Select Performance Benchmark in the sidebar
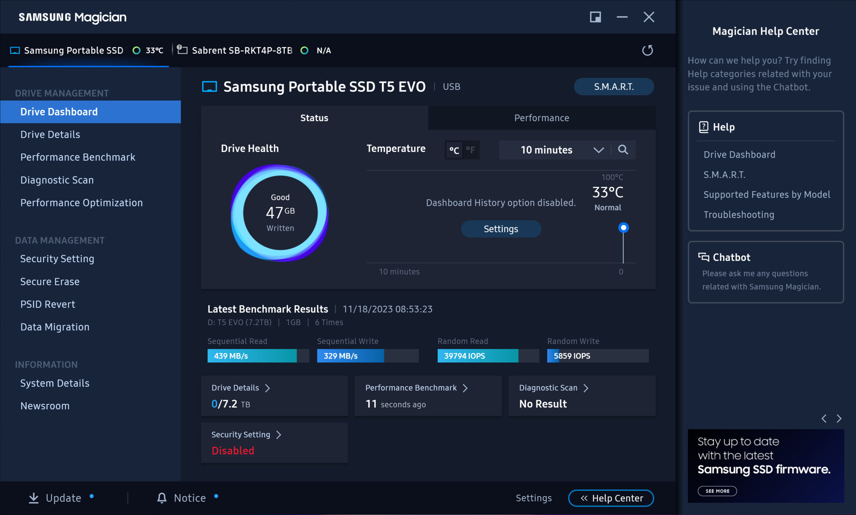The height and width of the screenshot is (515, 856). 78,157
